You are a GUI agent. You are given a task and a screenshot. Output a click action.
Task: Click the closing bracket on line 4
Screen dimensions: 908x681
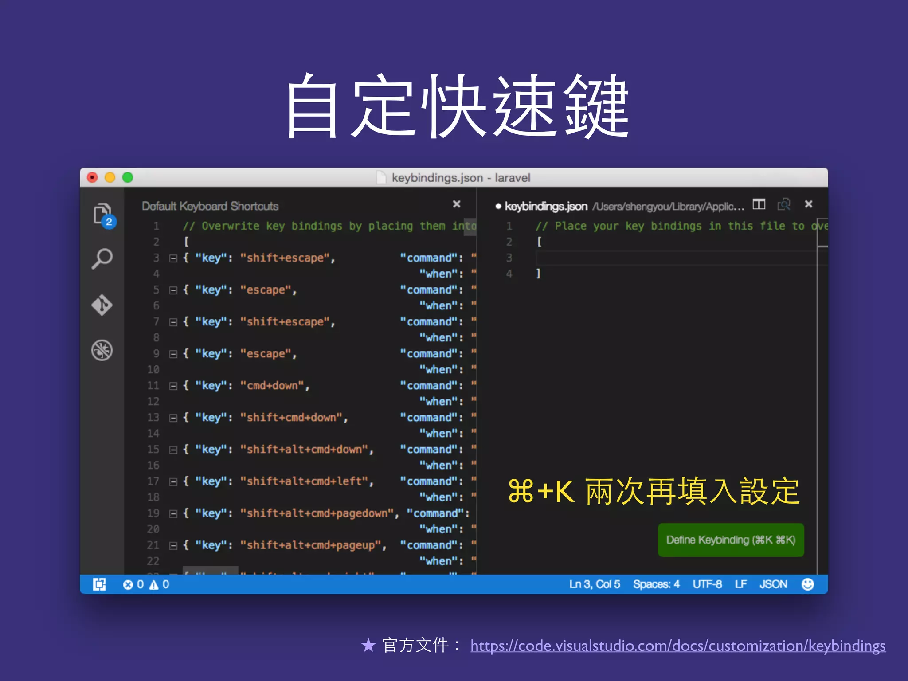(x=539, y=274)
